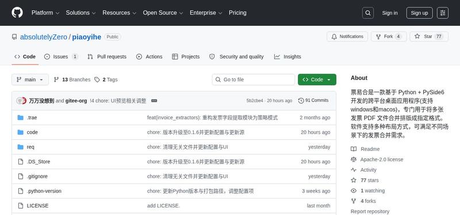Open the Pull requests tab
The width and height of the screenshot is (460, 215).
tap(107, 57)
